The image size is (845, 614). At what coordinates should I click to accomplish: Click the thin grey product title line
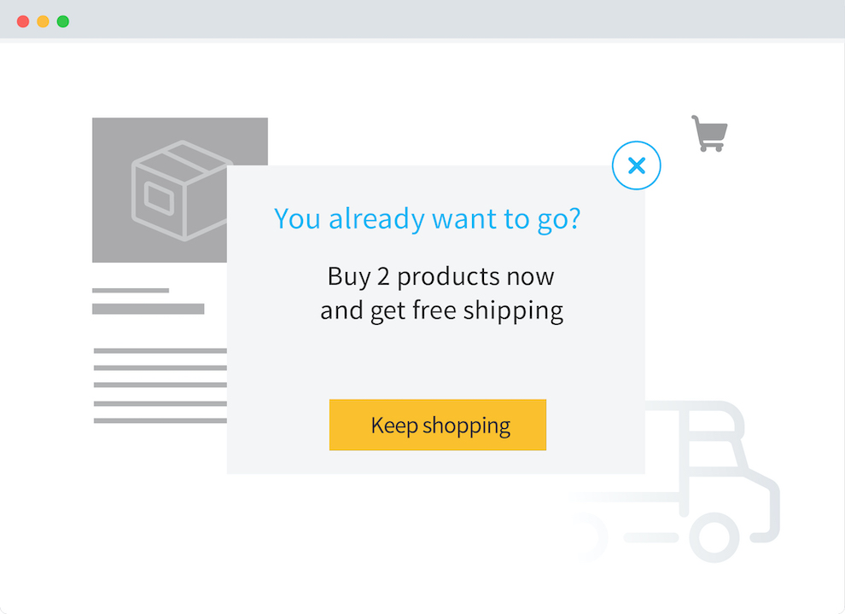tap(131, 290)
